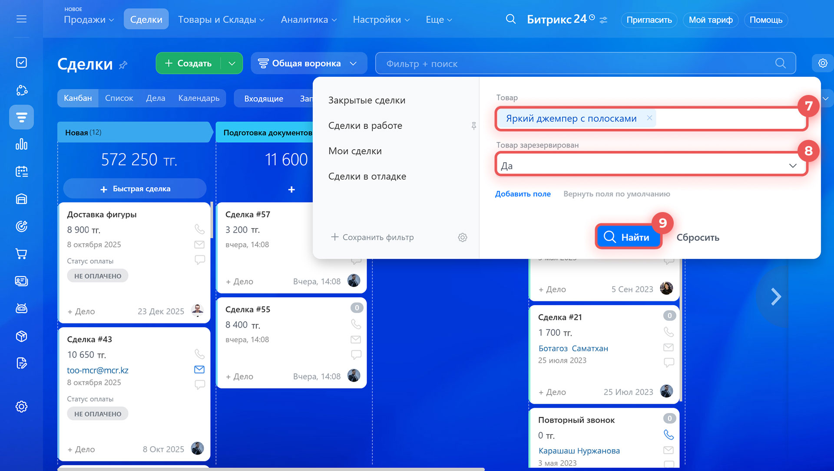Screen dimensions: 834x471
Task: Click email icon on Сделка #43 card
Action: coord(199,370)
